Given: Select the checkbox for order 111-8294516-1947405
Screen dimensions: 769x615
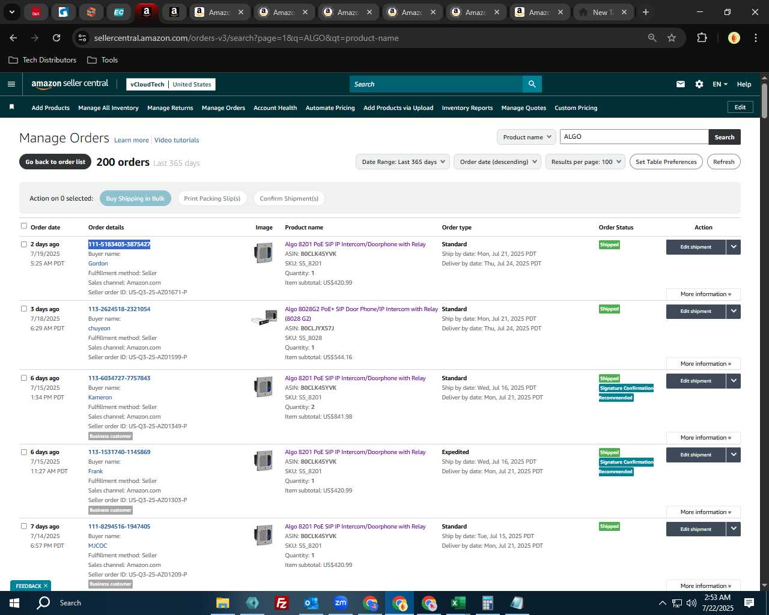Looking at the screenshot, I should point(24,526).
